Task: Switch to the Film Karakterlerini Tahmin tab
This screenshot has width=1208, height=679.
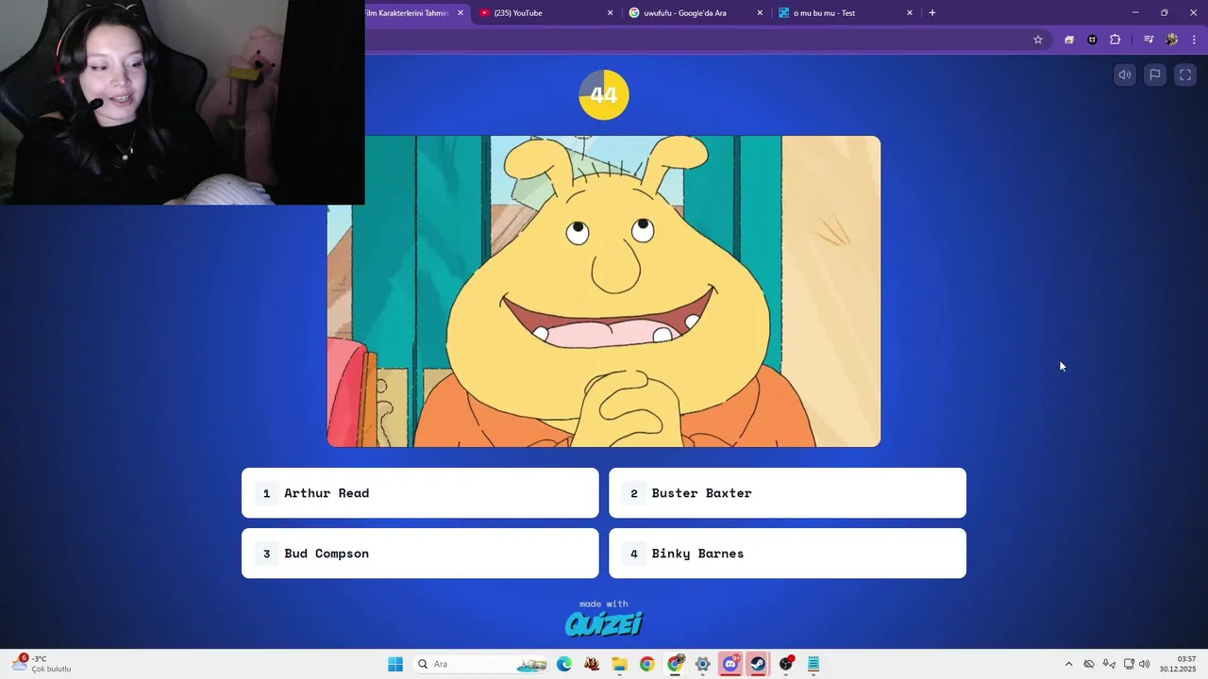Action: pyautogui.click(x=406, y=13)
